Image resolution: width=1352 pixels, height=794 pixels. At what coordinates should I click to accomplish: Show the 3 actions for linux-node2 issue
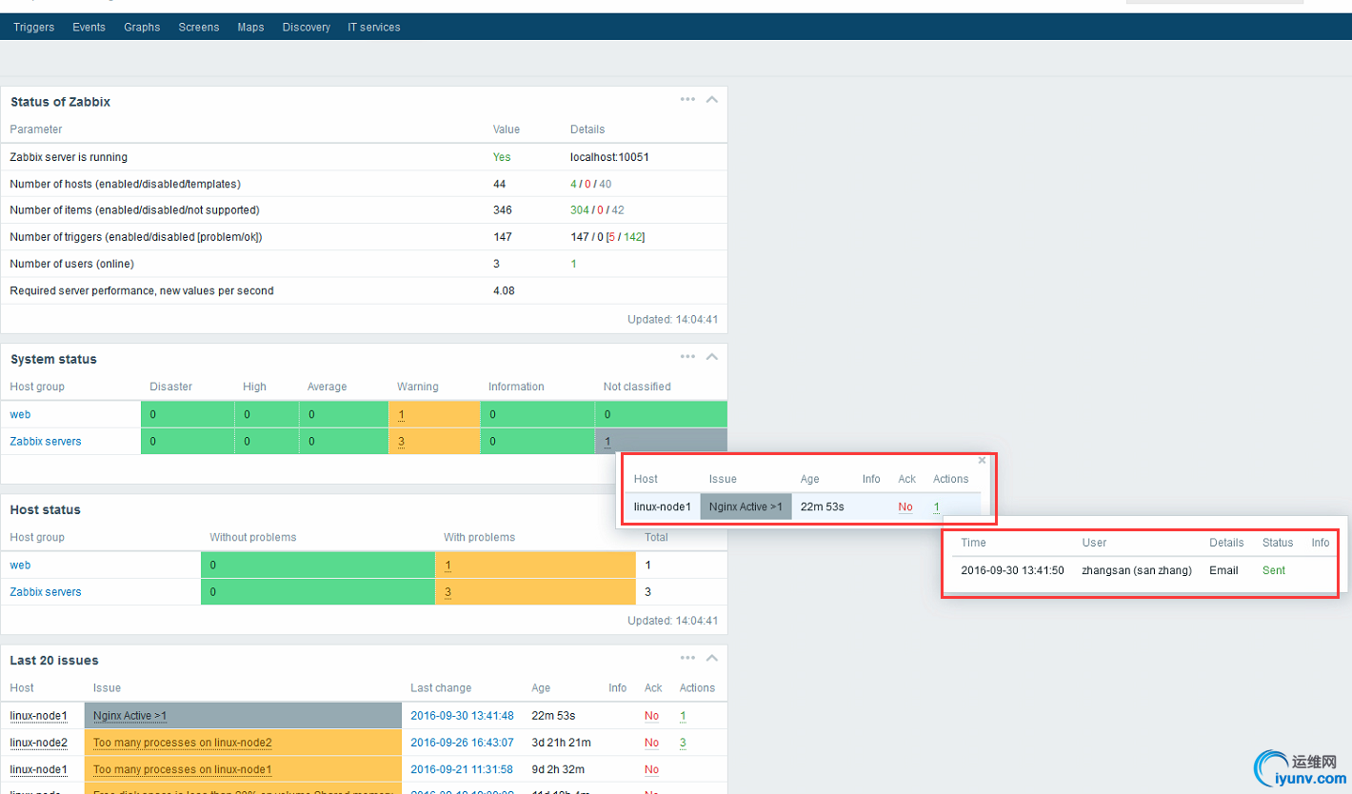click(683, 742)
